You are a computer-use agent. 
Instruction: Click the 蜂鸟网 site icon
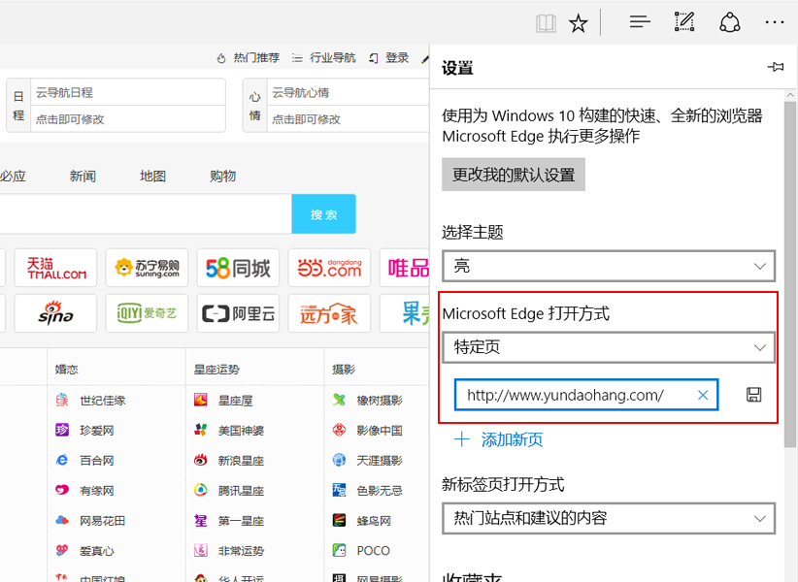pos(339,520)
